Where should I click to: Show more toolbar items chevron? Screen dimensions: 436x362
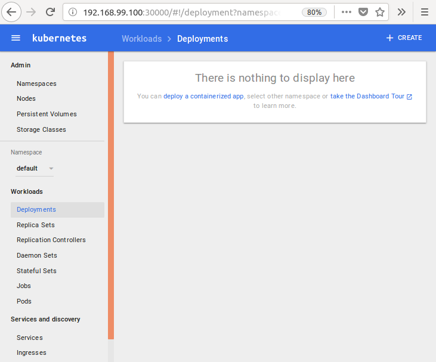point(401,12)
